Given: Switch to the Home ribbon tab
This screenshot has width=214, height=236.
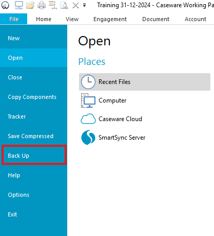Looking at the screenshot, I should click(44, 19).
